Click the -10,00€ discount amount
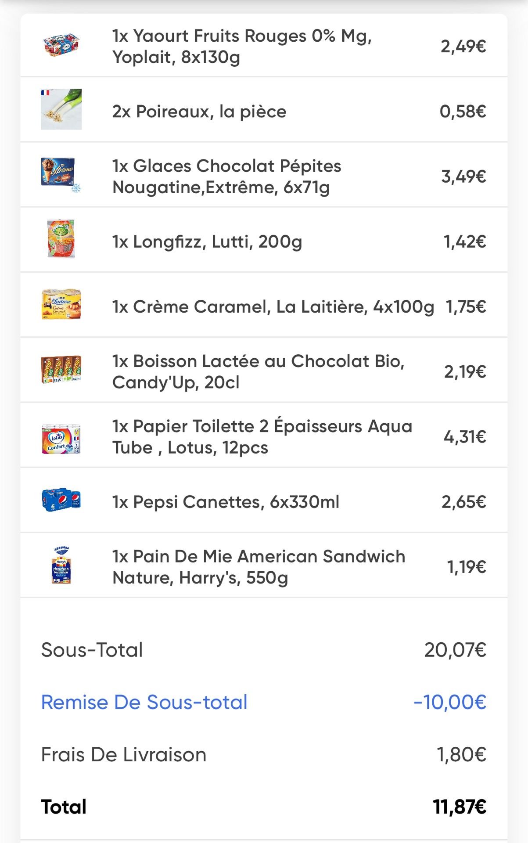 450,702
